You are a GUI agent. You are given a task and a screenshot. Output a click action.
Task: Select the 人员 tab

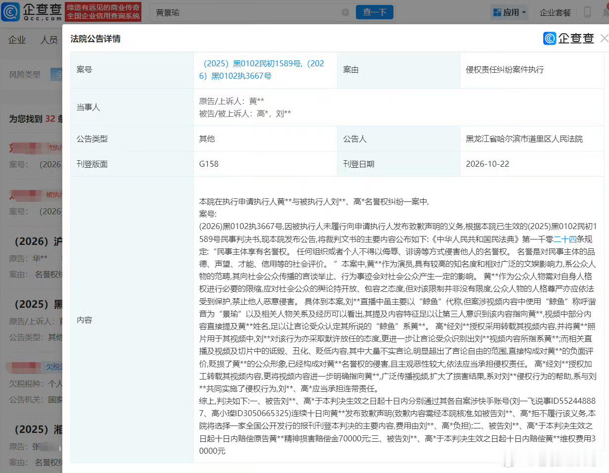(x=49, y=40)
